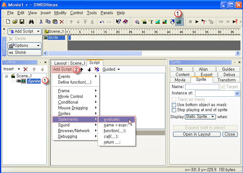Click the Undo arrow icon

pos(102,22)
